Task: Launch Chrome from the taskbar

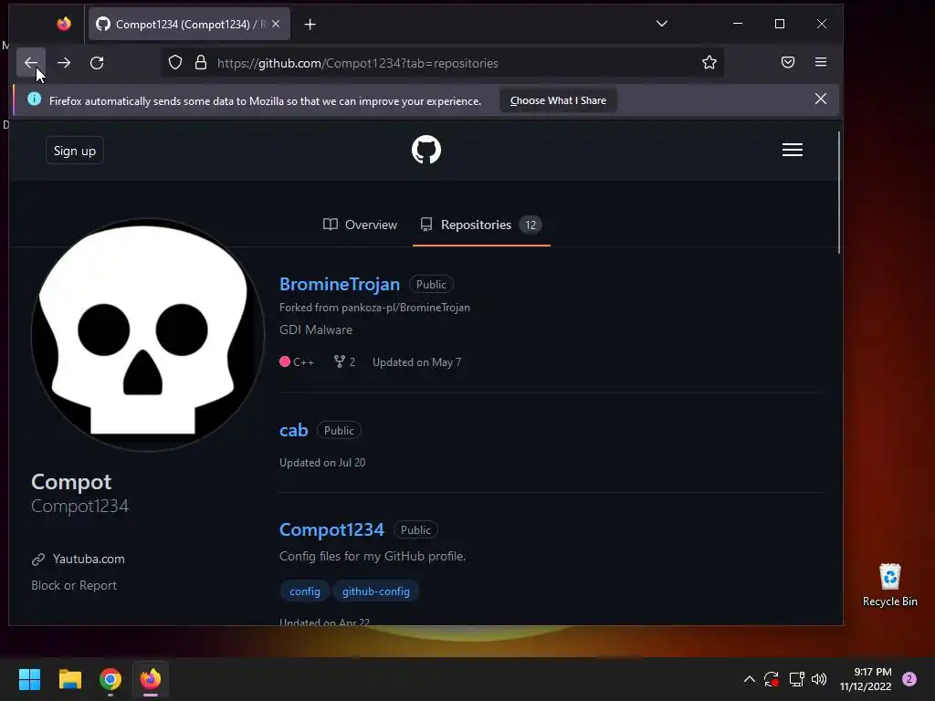Action: [110, 679]
